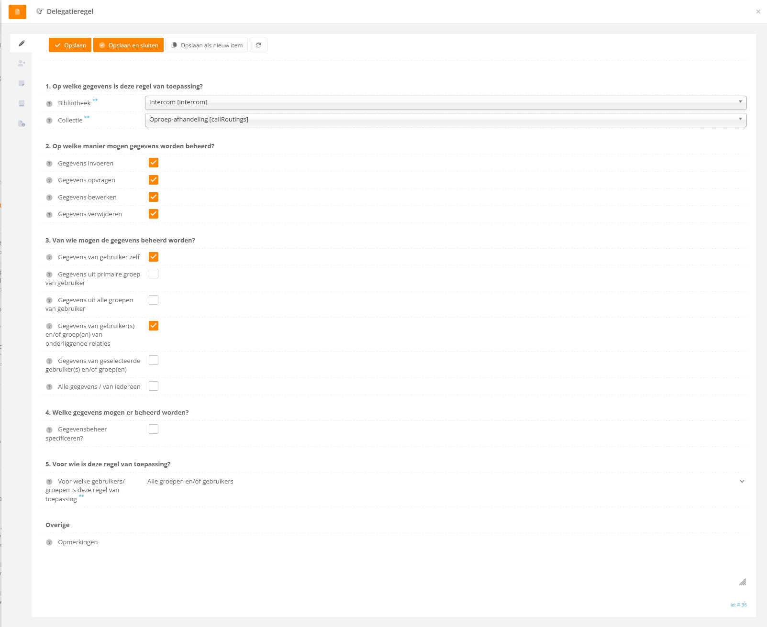Enable Alle gegevens / van iedereen checkbox
767x627 pixels.
[x=154, y=386]
